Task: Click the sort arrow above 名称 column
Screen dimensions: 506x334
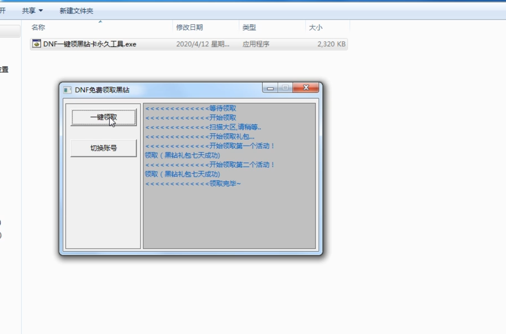Action: click(100, 21)
